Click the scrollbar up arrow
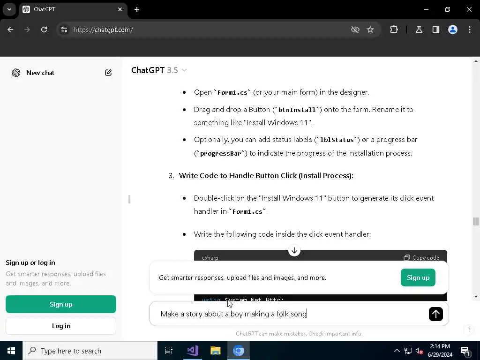 point(476,61)
